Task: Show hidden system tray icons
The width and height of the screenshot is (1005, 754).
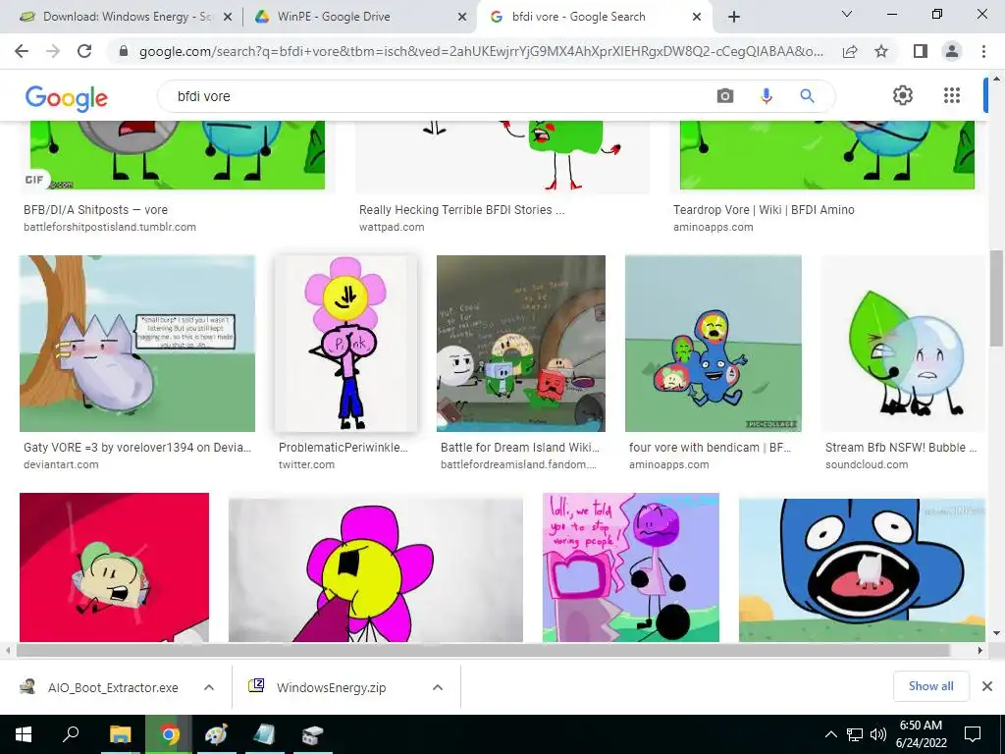Action: point(830,734)
